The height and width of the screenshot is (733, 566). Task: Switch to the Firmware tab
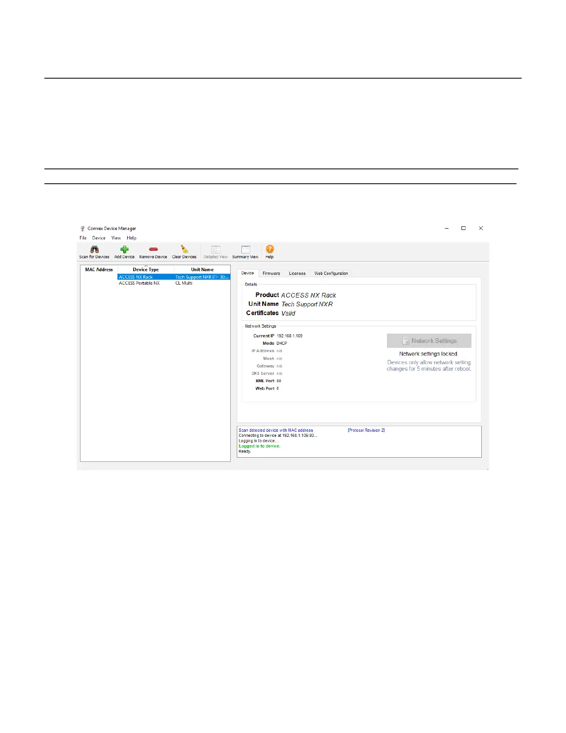271,273
